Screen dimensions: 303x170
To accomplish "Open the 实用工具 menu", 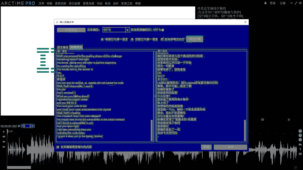I will [x=126, y=3].
